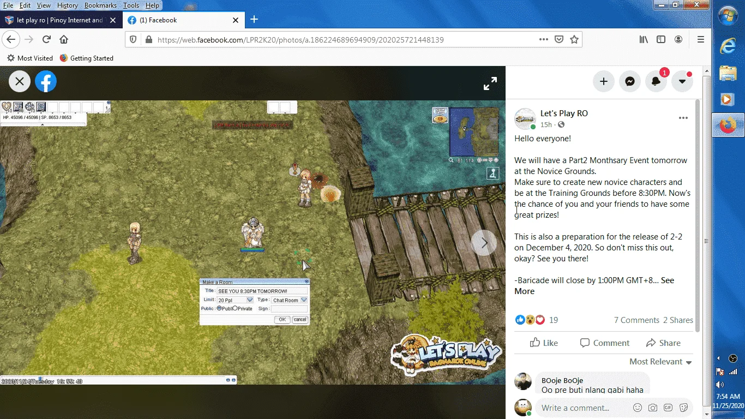Click the Write a comment field

[575, 408]
